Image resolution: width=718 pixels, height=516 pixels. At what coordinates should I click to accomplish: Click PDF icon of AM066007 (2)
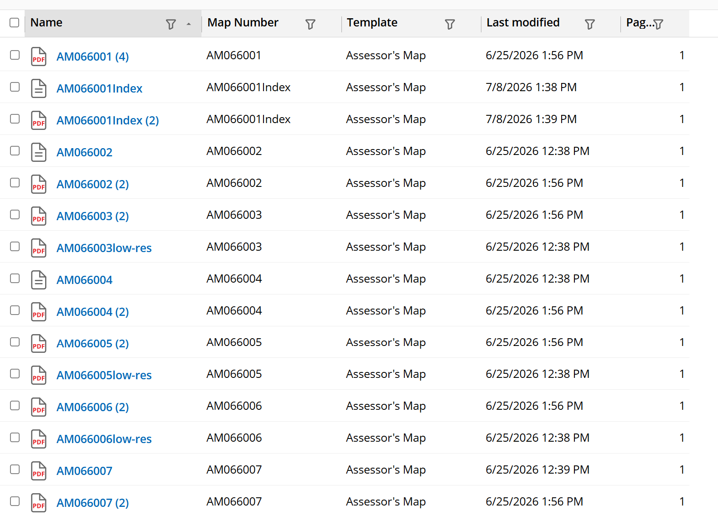39,503
